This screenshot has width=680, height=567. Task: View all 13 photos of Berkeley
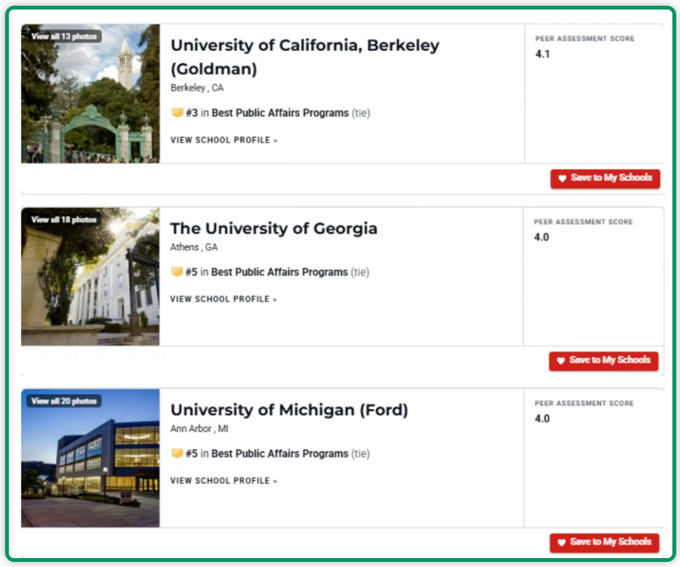coord(64,36)
